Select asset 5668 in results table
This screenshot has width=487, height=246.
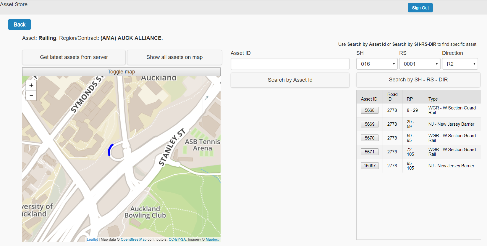(x=369, y=110)
